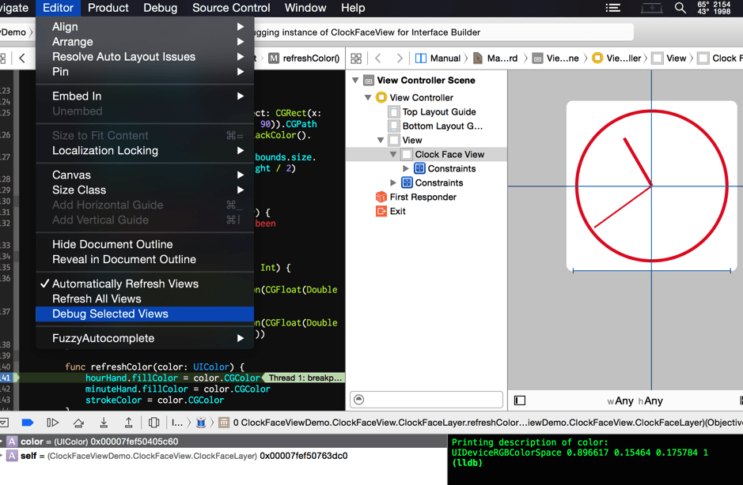Collapse the View Controller Scene disclosure triangle
The height and width of the screenshot is (485, 743).
click(356, 81)
